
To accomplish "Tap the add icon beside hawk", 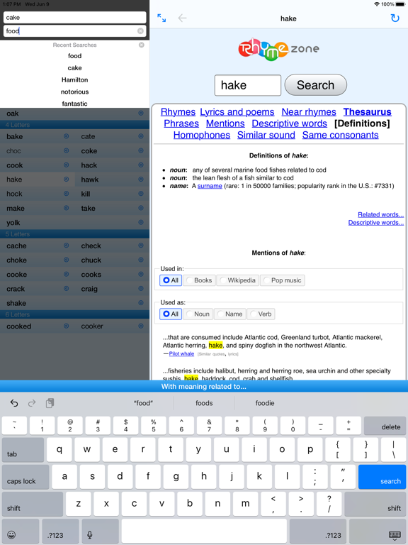I will point(141,180).
